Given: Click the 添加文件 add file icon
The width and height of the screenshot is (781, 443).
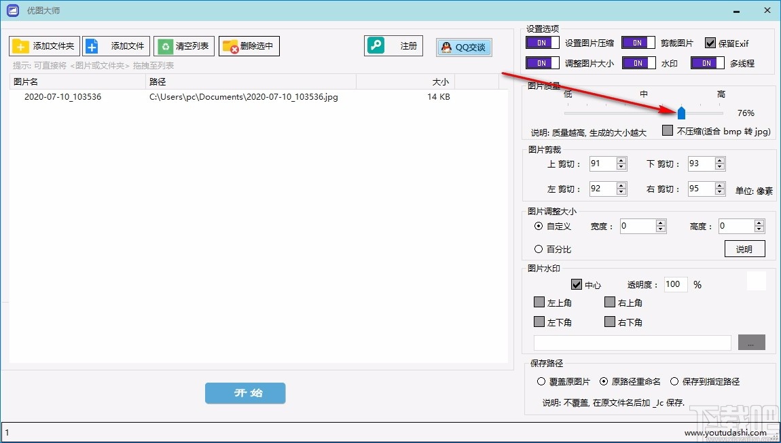Looking at the screenshot, I should [x=92, y=45].
